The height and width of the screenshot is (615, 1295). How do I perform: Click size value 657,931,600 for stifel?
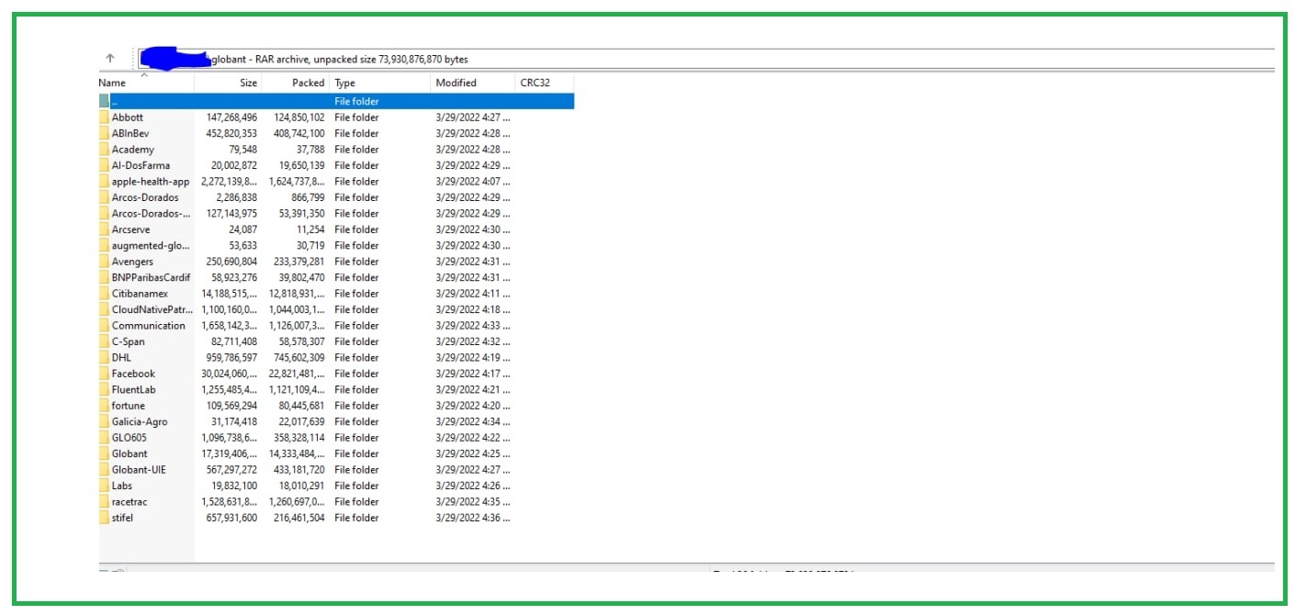click(x=231, y=518)
